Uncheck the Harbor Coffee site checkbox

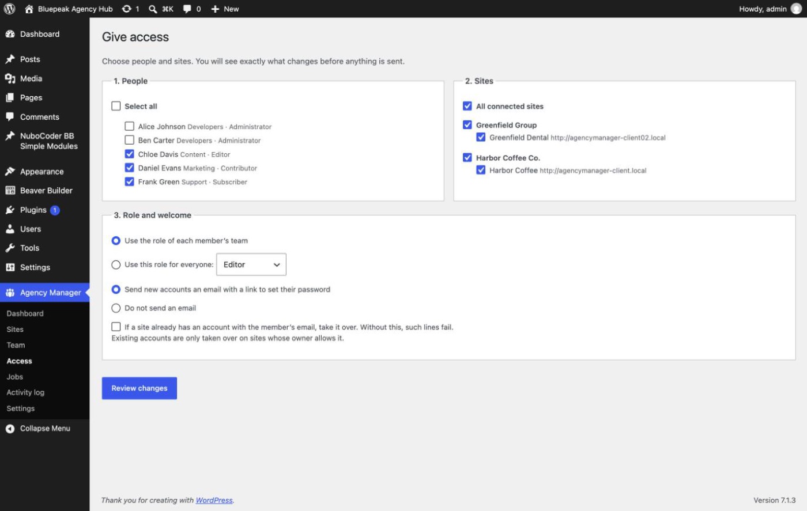click(x=481, y=170)
